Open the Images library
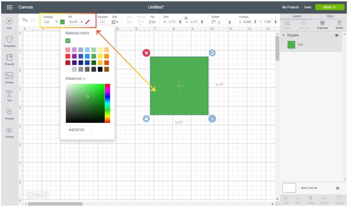This screenshot has width=348, height=207. point(9,76)
